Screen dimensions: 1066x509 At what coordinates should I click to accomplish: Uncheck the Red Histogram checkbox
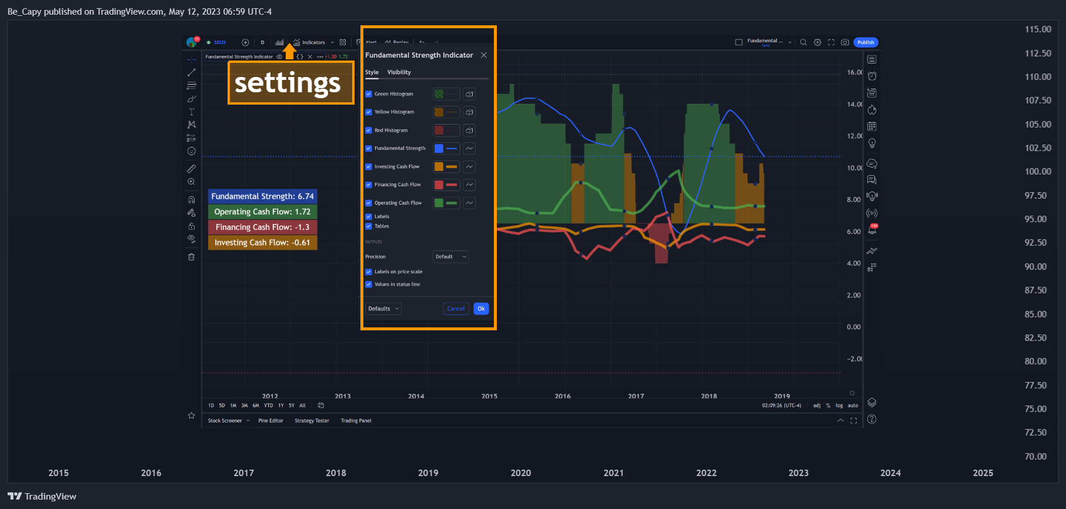pyautogui.click(x=369, y=130)
